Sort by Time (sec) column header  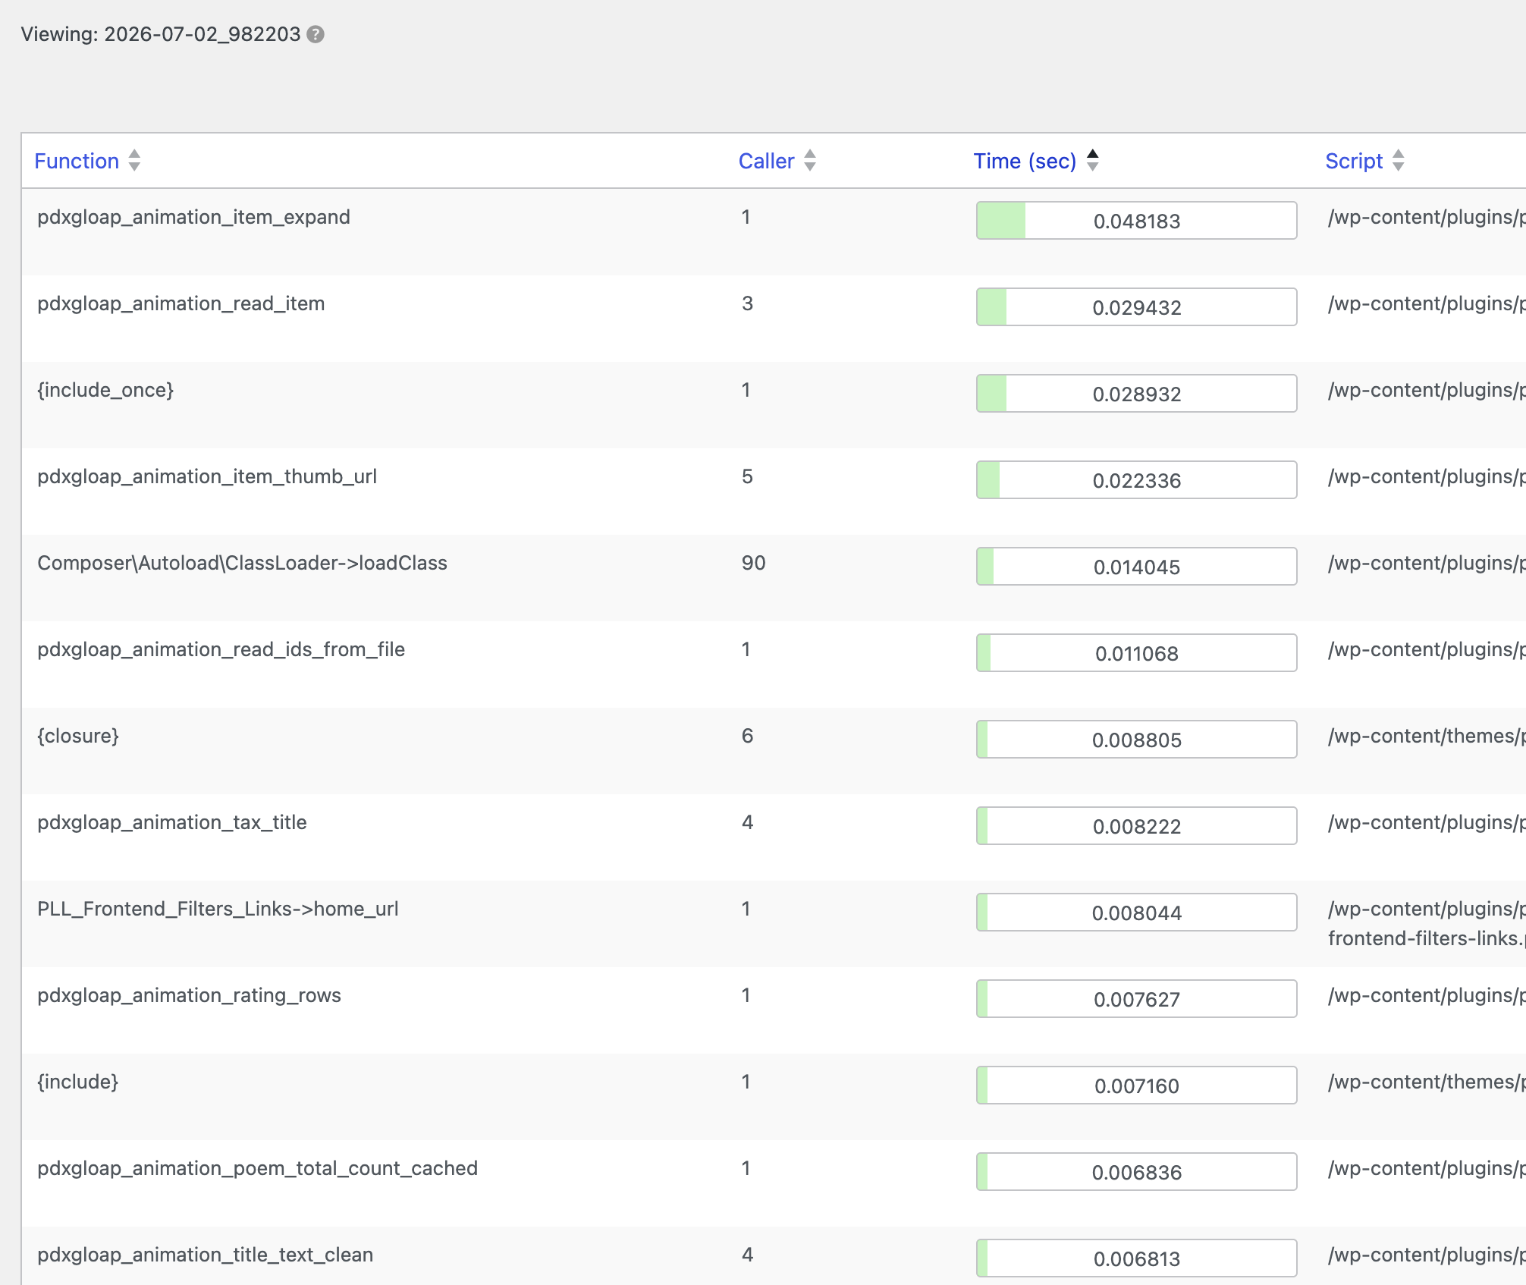click(1025, 161)
